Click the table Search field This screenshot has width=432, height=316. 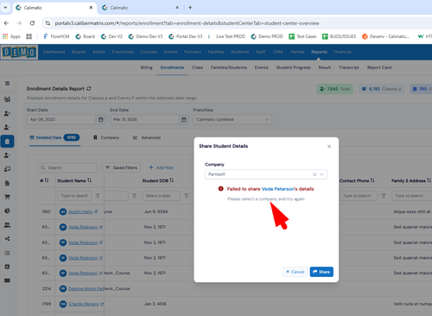point(67,168)
